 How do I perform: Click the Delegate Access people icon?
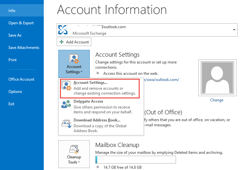[x=66, y=104]
